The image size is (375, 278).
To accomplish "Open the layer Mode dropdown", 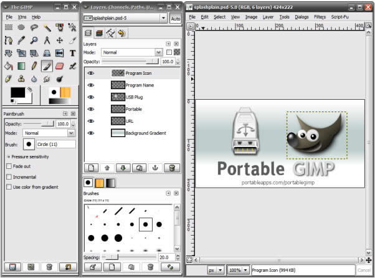I will pyautogui.click(x=132, y=52).
